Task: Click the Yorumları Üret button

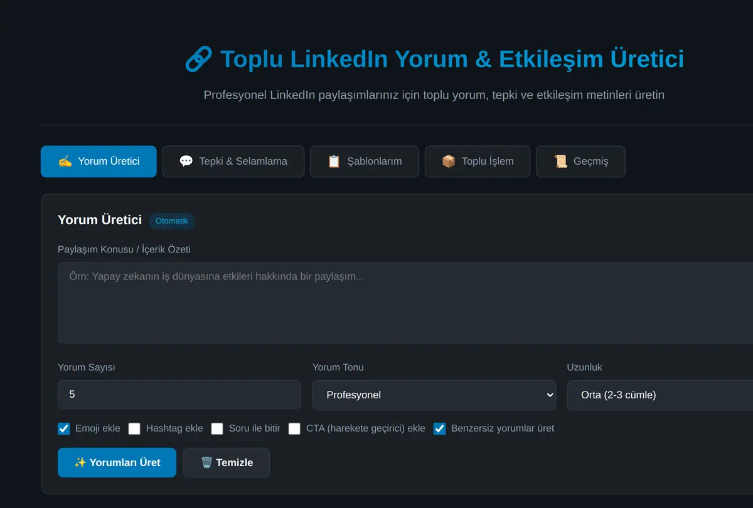Action: click(117, 463)
